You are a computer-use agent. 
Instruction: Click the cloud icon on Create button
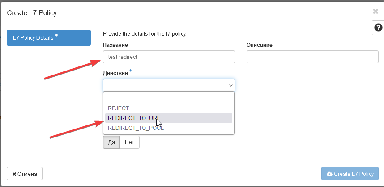tap(330, 174)
